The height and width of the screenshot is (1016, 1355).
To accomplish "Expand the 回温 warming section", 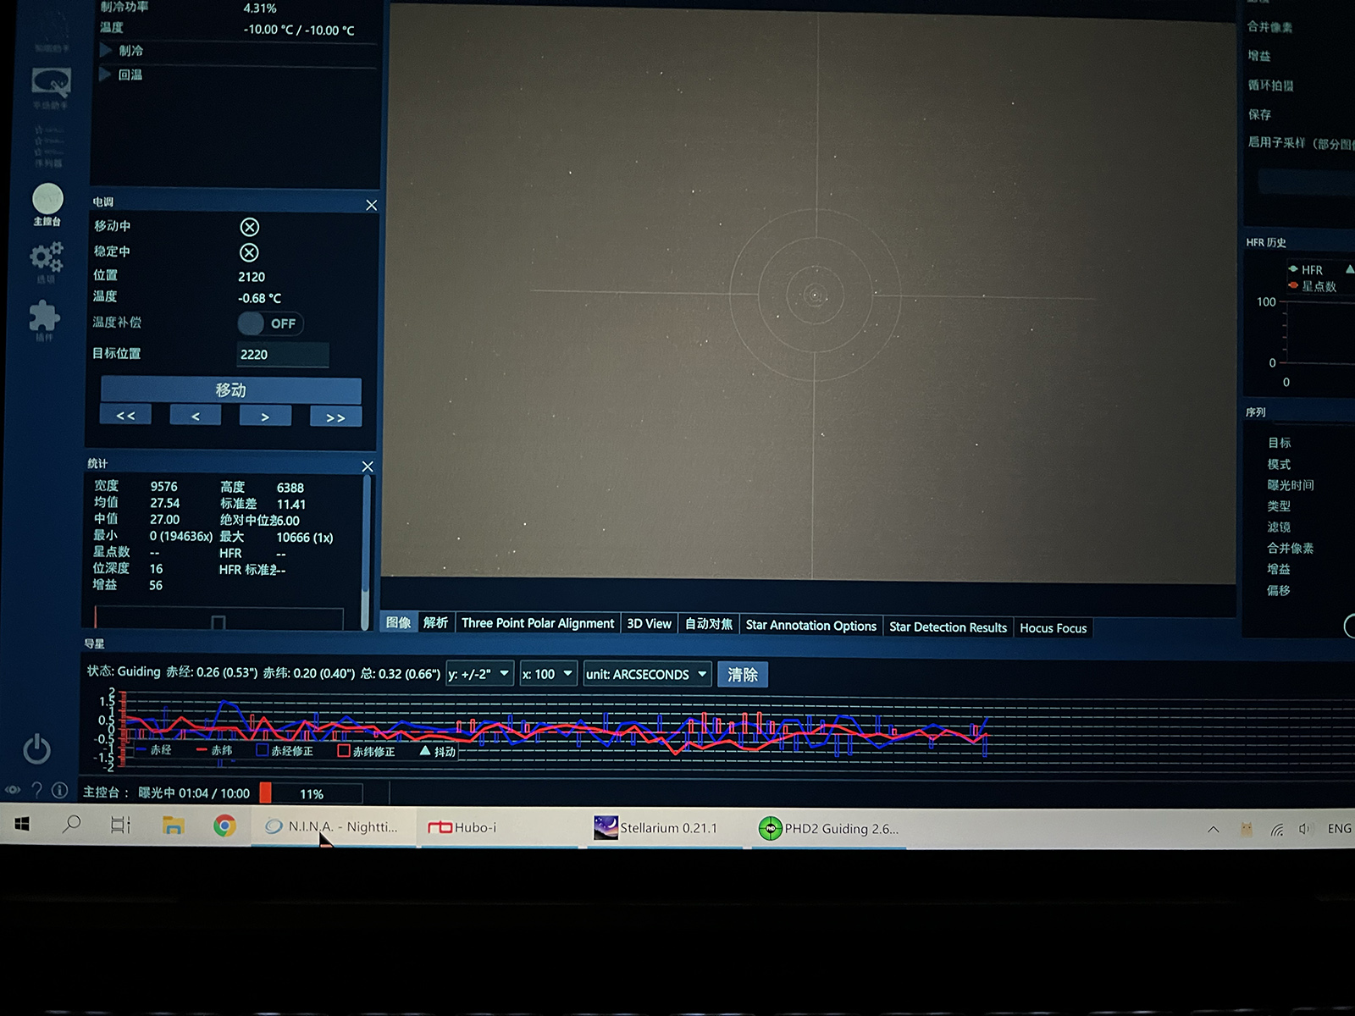I will [x=121, y=75].
